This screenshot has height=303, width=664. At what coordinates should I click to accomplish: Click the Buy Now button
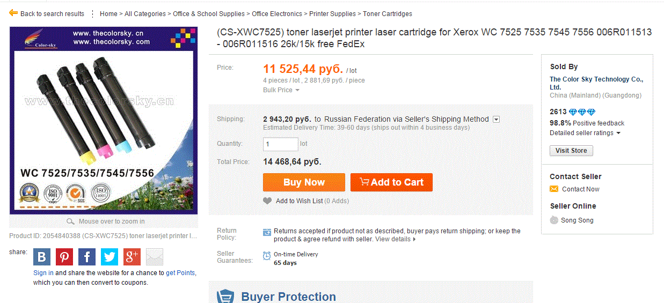point(304,182)
